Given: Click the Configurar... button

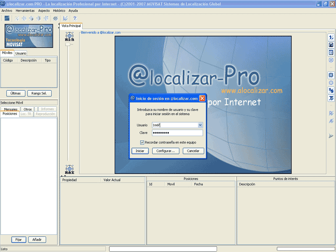Looking at the screenshot, I should click(166, 151).
